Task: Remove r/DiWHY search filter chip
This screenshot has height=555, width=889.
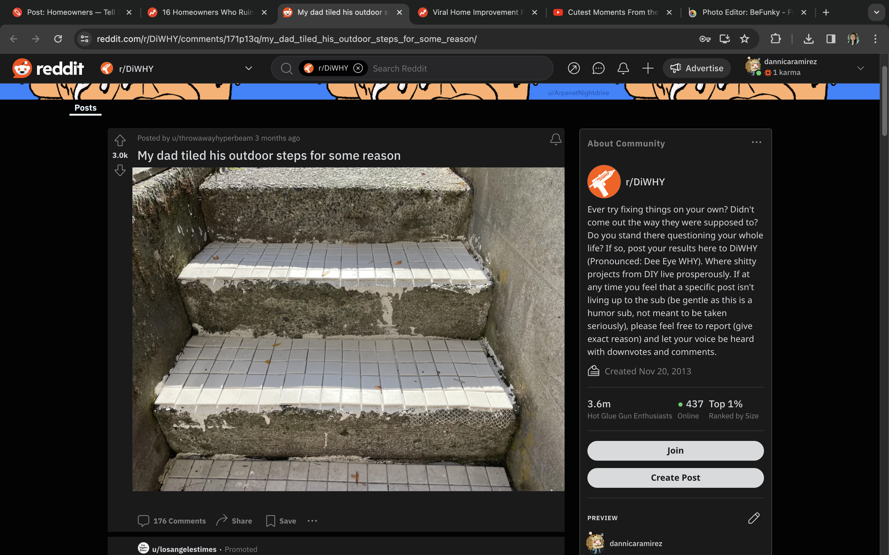Action: pyautogui.click(x=358, y=68)
